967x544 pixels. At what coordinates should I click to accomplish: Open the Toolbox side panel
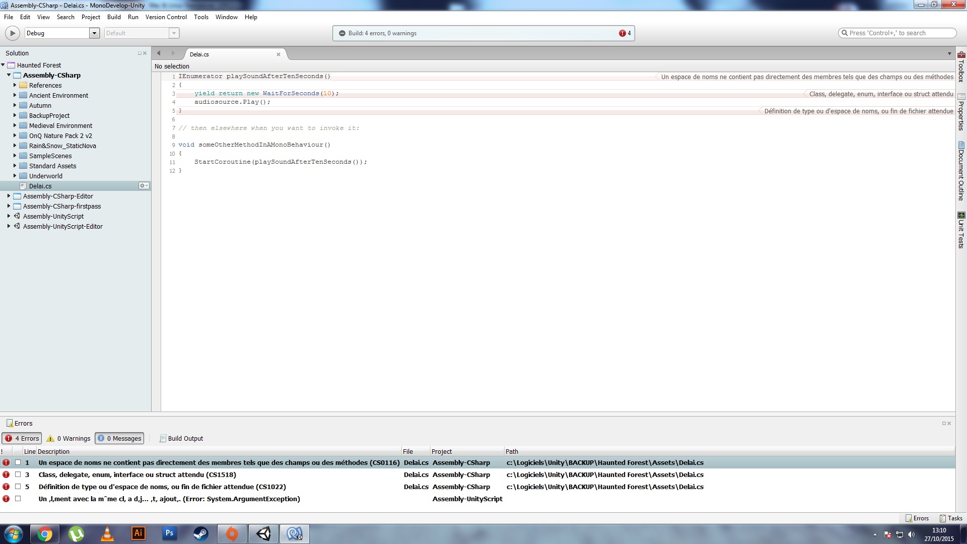(961, 67)
